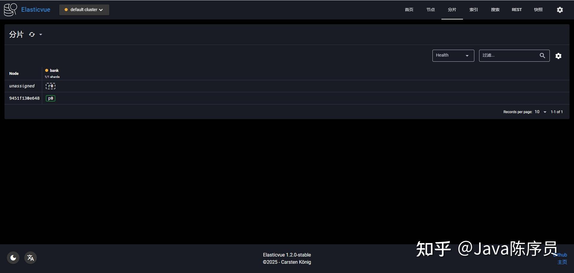Toggle dark mode with the moon icon
The image size is (574, 273).
(13, 257)
